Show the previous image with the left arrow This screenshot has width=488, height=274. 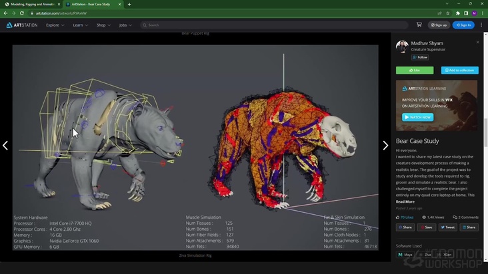click(5, 145)
